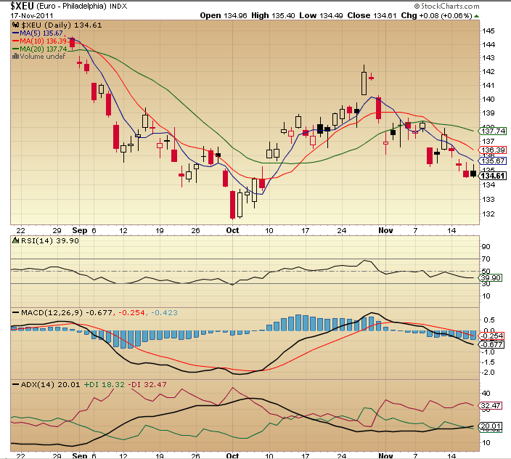The width and height of the screenshot is (511, 459).
Task: Click the RSI indicator icon
Action: point(16,240)
